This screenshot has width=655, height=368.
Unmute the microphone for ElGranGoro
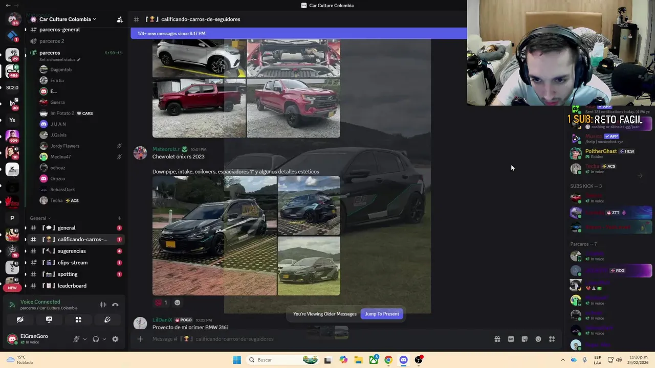tap(76, 339)
